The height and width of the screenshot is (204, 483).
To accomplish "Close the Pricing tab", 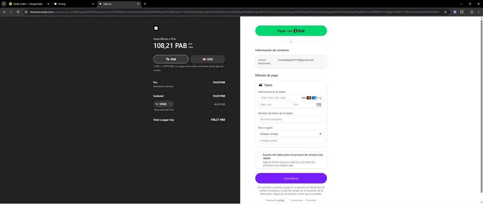I will click(93, 4).
